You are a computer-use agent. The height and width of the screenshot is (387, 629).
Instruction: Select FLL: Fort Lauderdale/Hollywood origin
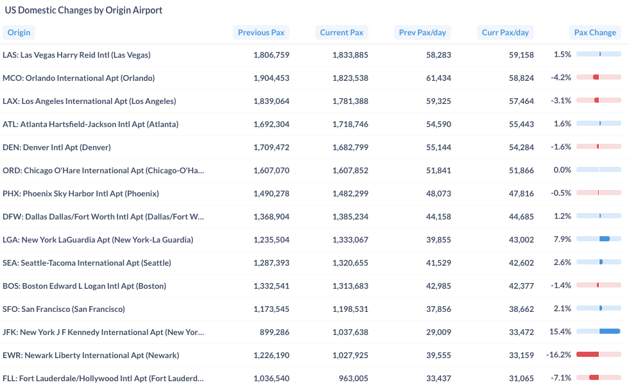coord(103,378)
